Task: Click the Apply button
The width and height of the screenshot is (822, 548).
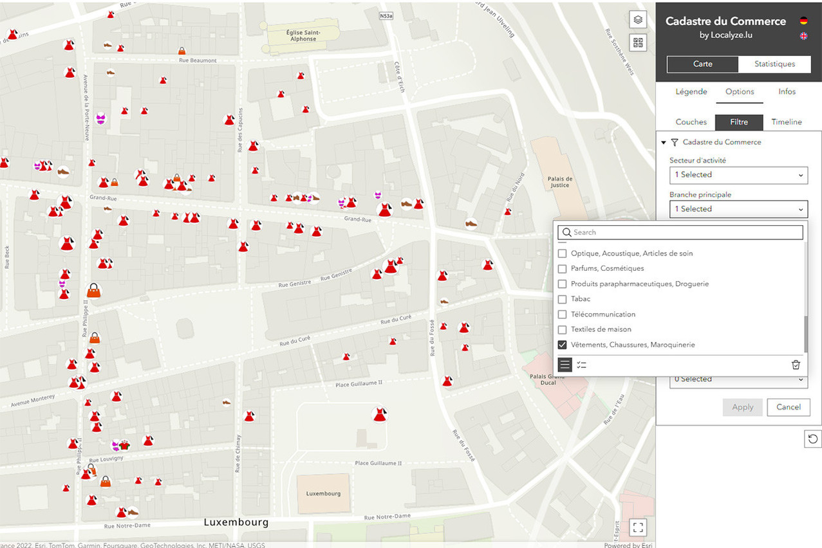Action: click(x=742, y=407)
